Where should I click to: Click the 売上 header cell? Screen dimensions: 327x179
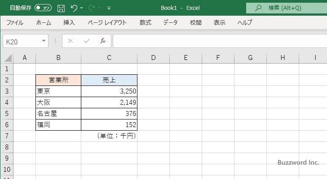pyautogui.click(x=109, y=80)
